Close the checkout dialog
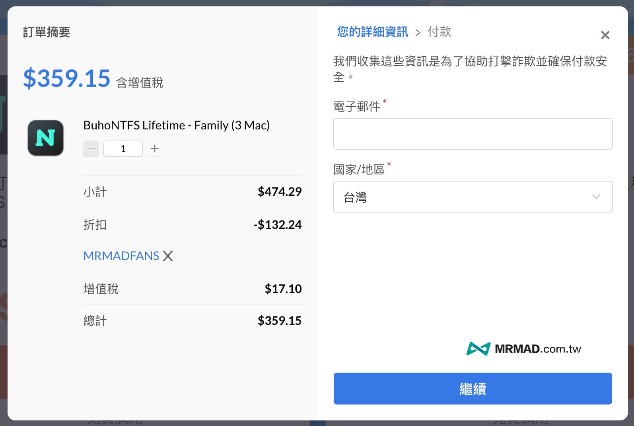 coord(605,35)
